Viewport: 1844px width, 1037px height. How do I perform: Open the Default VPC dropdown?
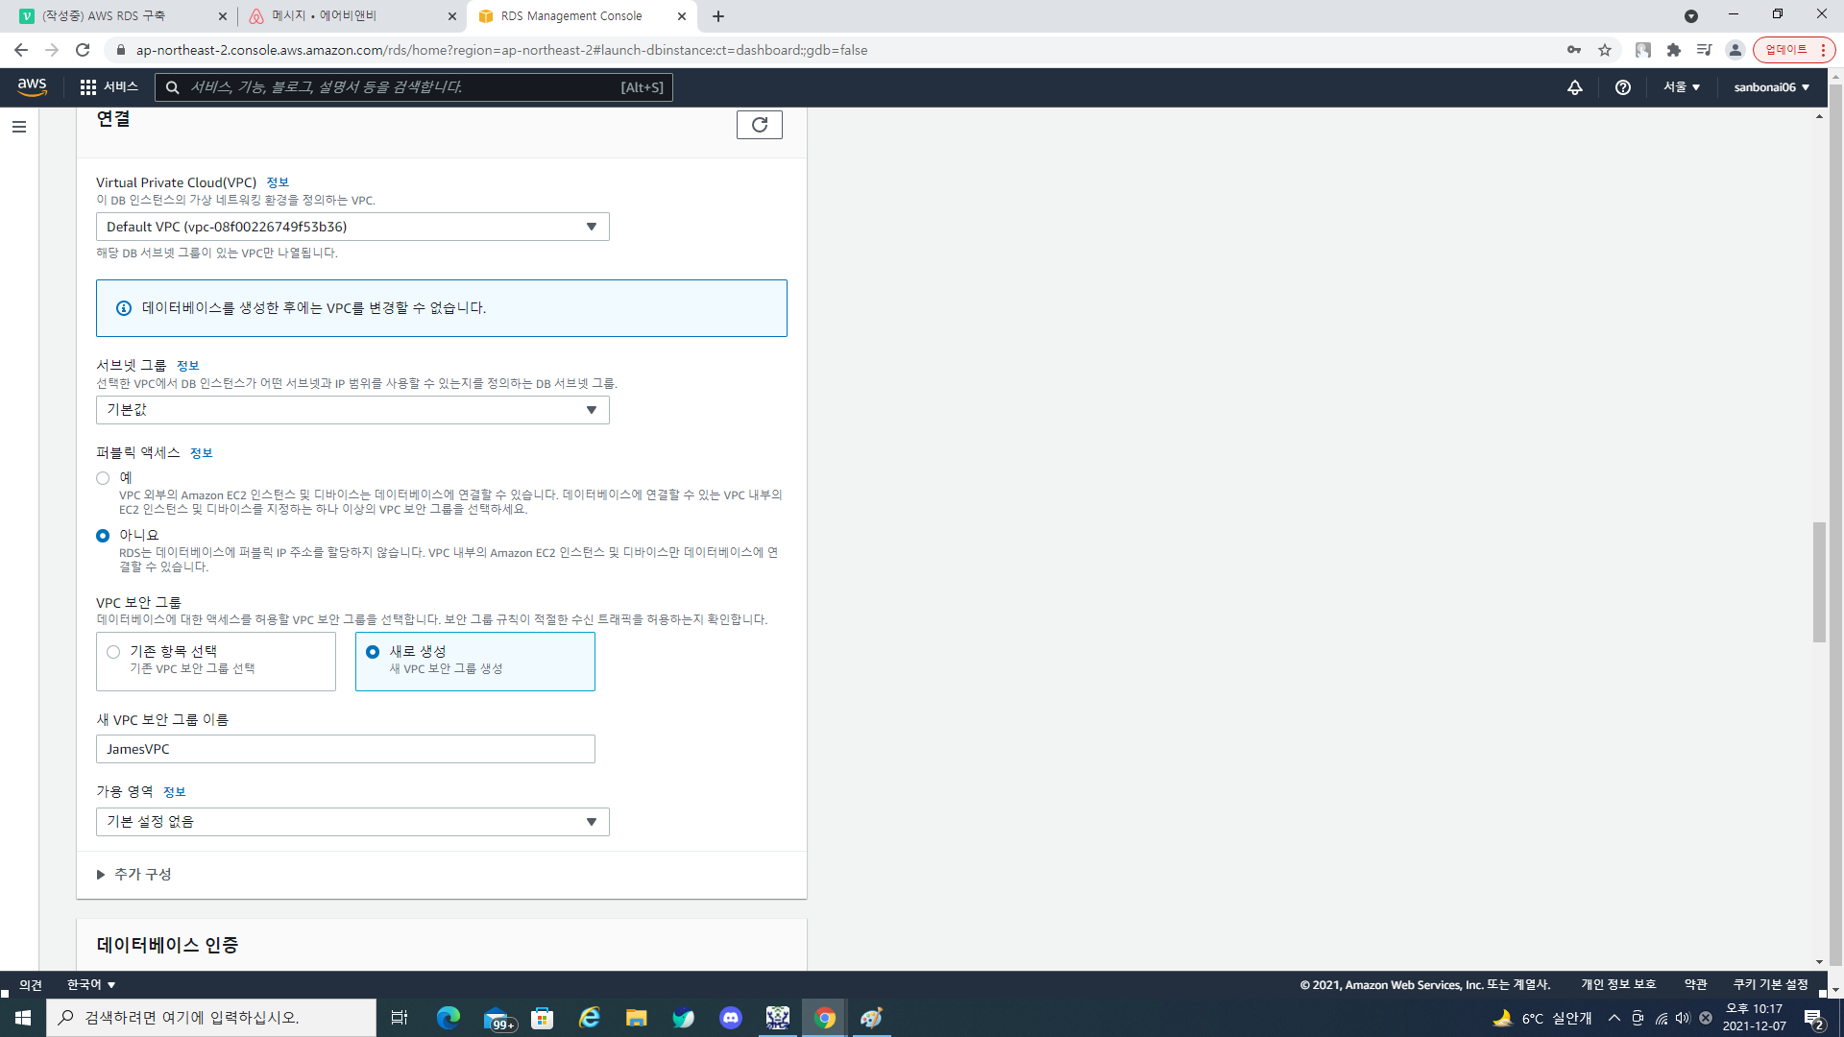click(x=352, y=227)
